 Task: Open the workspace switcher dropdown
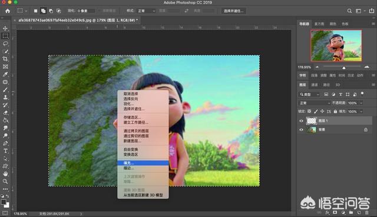point(360,11)
